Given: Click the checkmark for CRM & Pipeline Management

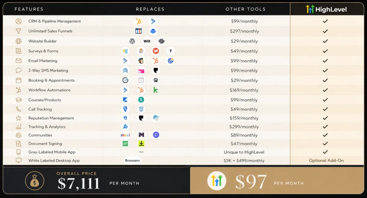Looking at the screenshot, I should tap(325, 21).
